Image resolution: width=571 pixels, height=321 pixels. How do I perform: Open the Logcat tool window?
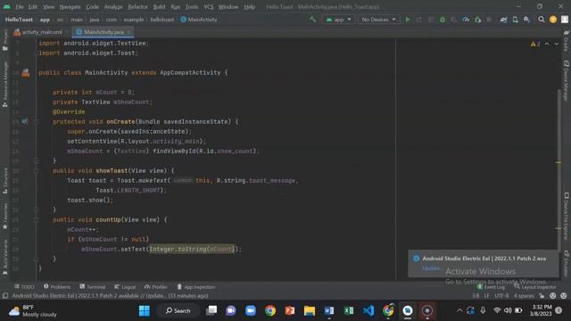[125, 287]
